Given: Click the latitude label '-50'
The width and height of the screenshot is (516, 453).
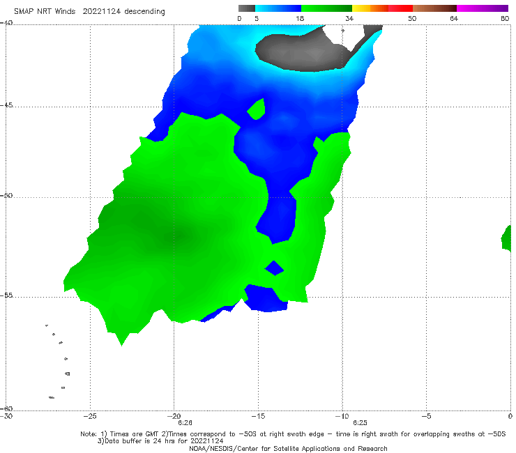Looking at the screenshot, I should (x=6, y=195).
